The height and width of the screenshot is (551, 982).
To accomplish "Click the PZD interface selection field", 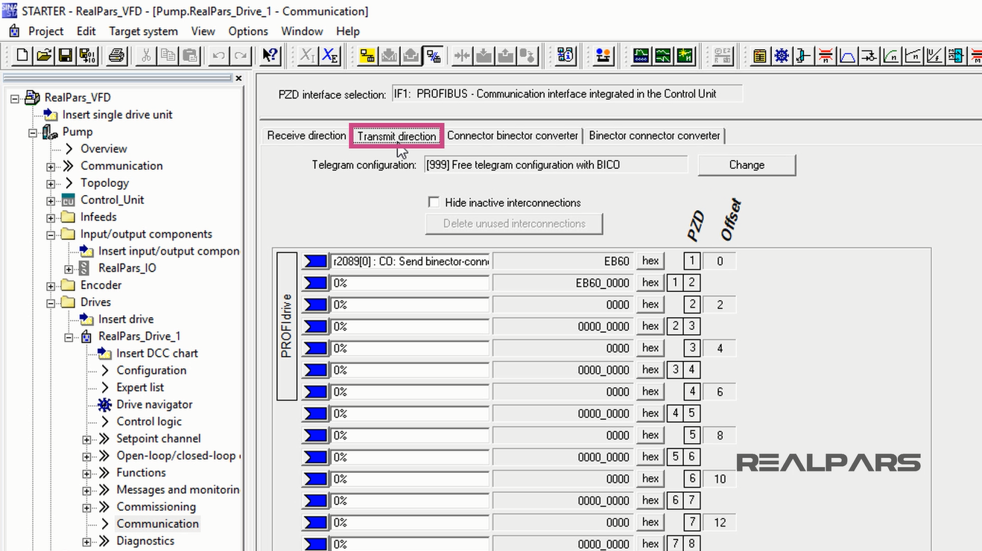I will point(567,94).
